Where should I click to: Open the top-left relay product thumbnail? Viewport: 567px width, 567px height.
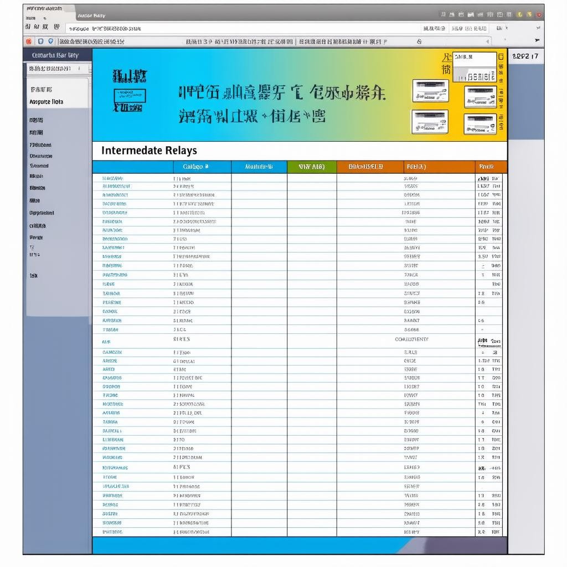click(430, 91)
